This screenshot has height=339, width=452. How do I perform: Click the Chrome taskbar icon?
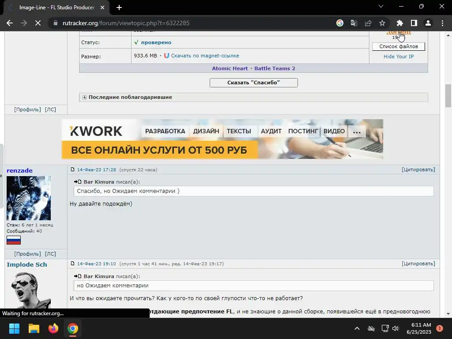(x=73, y=328)
